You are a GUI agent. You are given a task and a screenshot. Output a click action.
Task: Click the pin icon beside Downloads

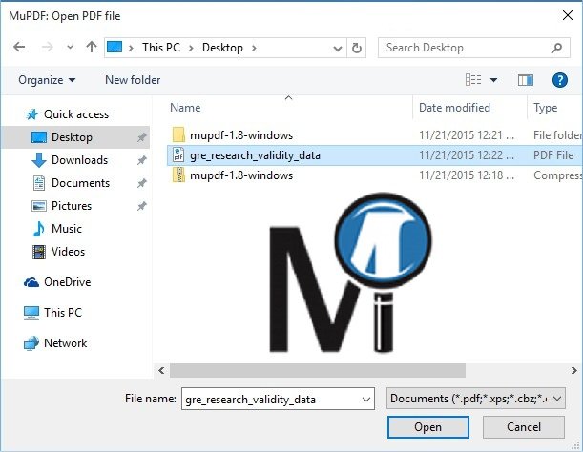pyautogui.click(x=141, y=160)
